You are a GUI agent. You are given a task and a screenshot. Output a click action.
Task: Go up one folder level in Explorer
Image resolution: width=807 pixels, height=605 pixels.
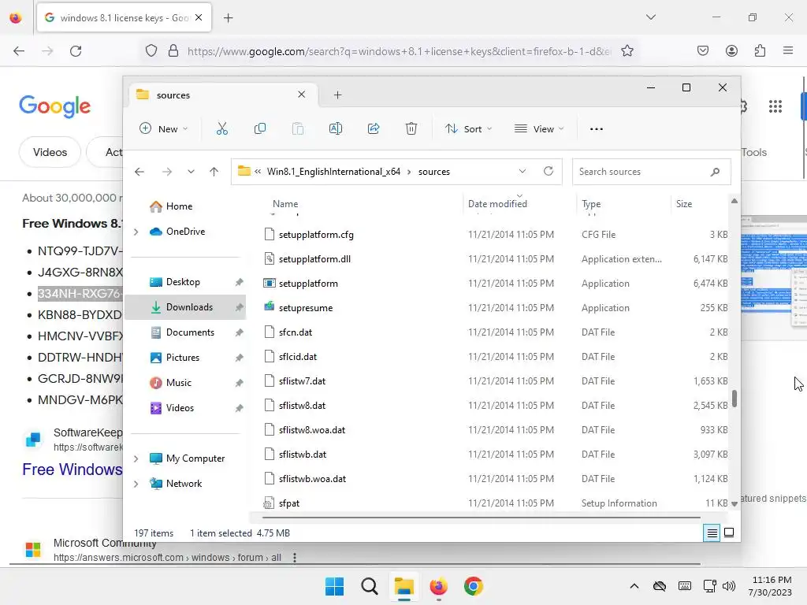(x=214, y=172)
